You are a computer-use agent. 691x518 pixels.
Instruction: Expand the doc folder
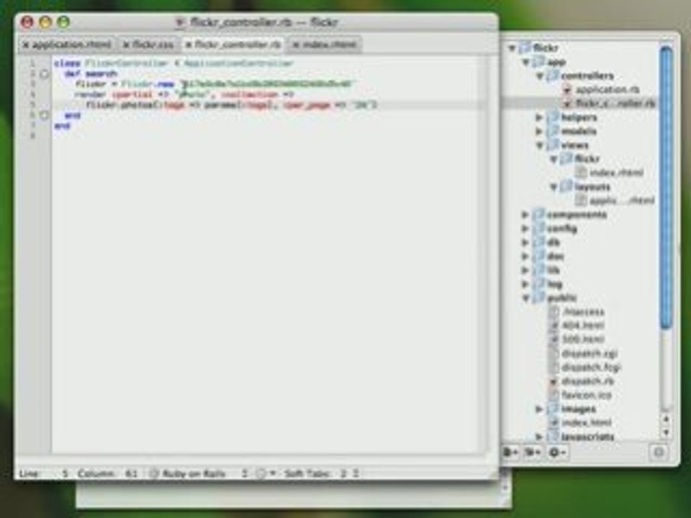pyautogui.click(x=525, y=256)
